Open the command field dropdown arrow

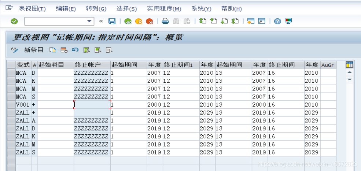tap(89, 21)
